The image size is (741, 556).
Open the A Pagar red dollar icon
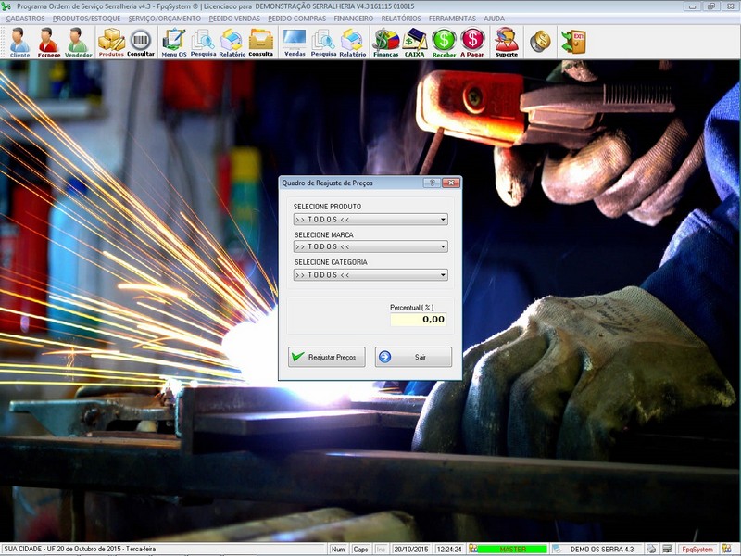[472, 42]
